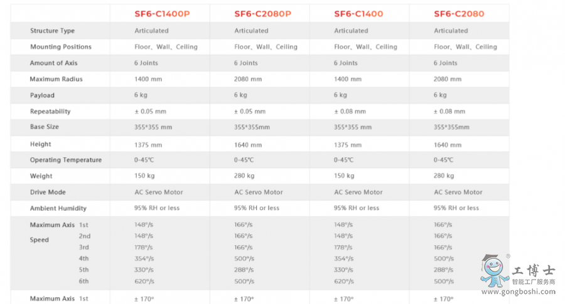Open the www.gongboshi.com website link
This screenshot has width=565, height=304.
519,292
